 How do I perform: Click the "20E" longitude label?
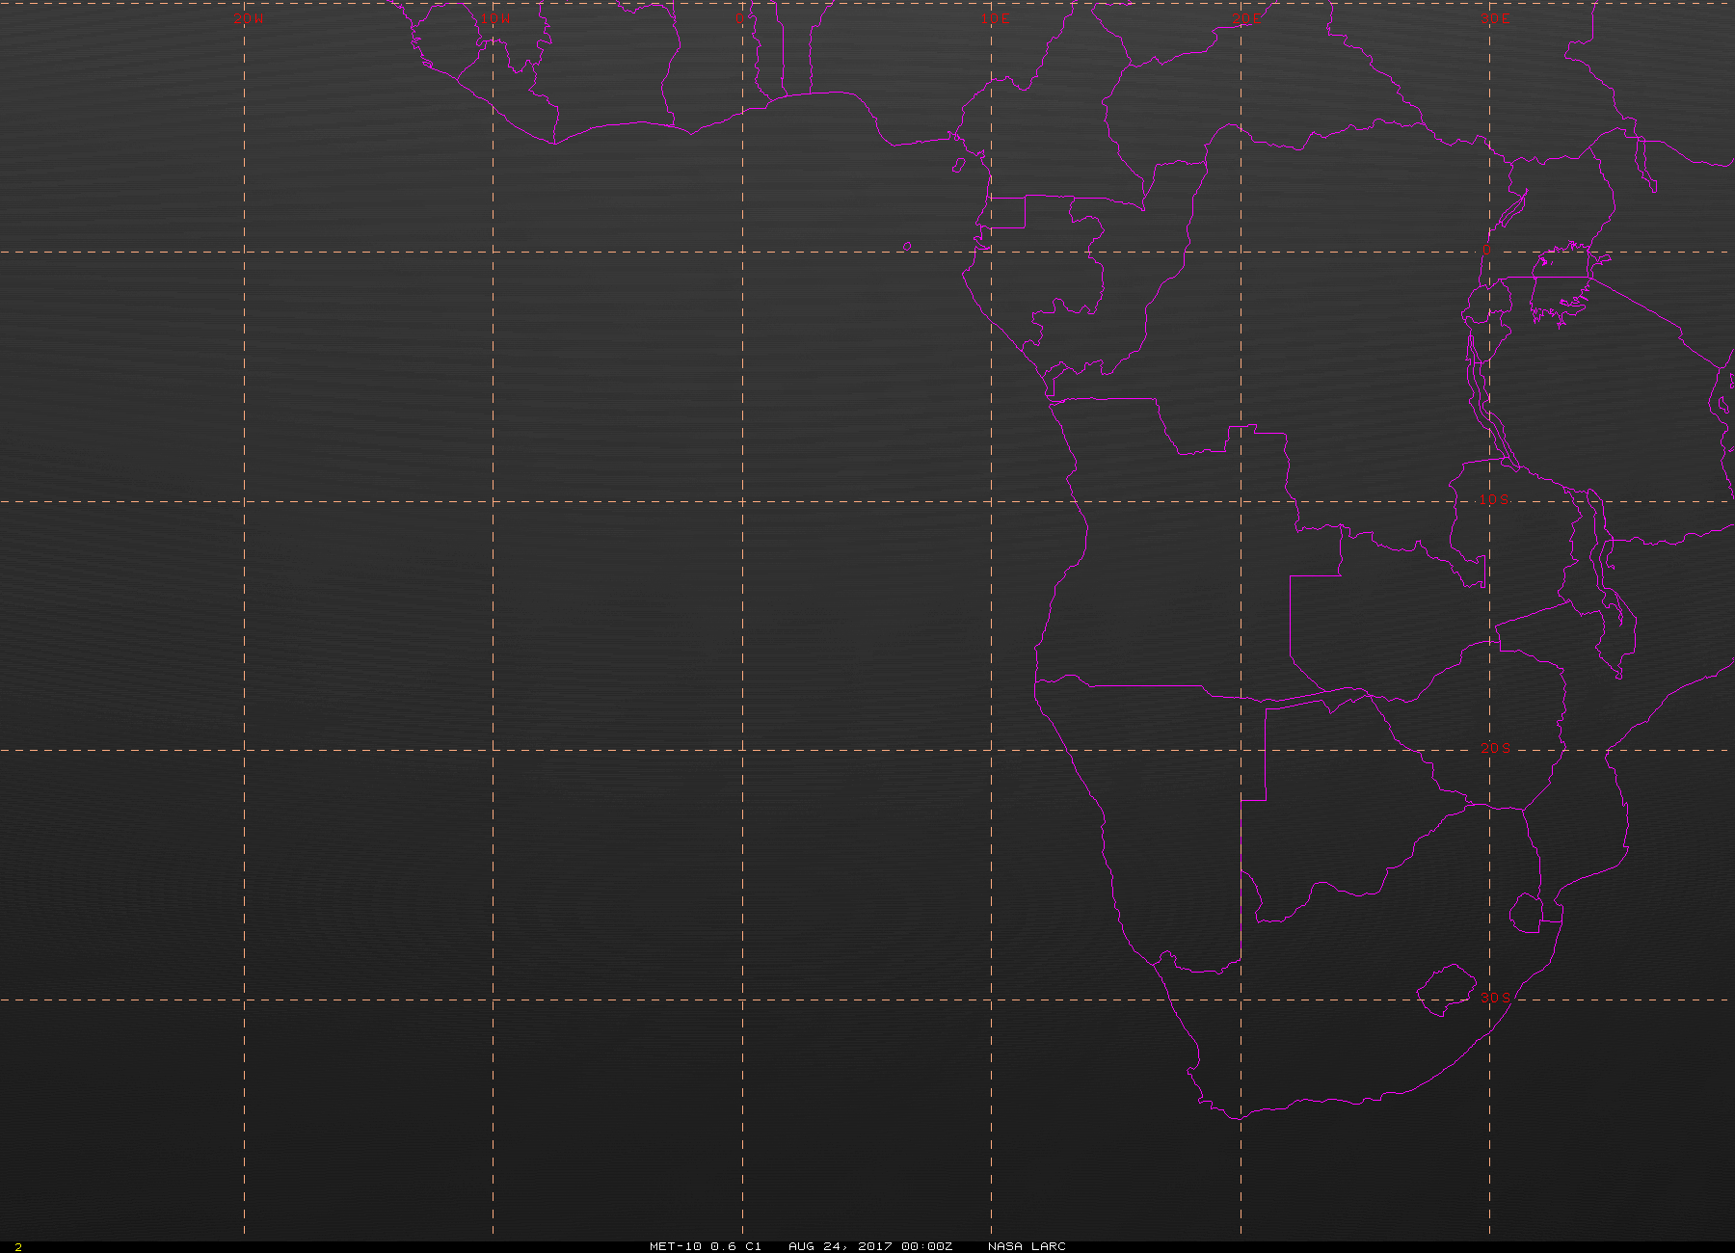tap(1245, 18)
